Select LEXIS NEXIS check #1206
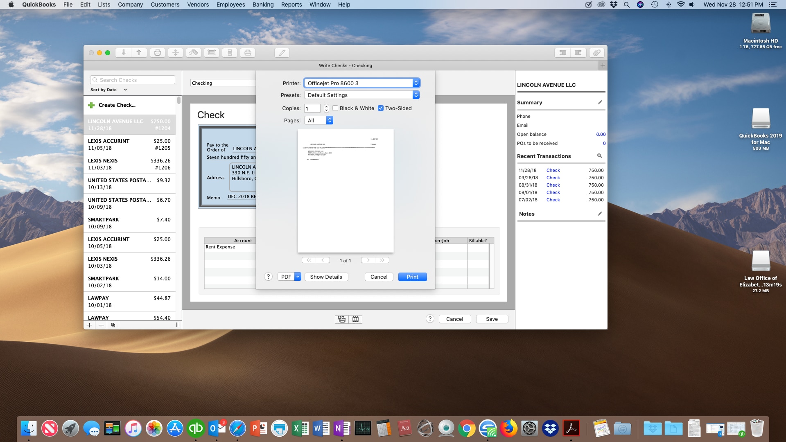 tap(129, 164)
